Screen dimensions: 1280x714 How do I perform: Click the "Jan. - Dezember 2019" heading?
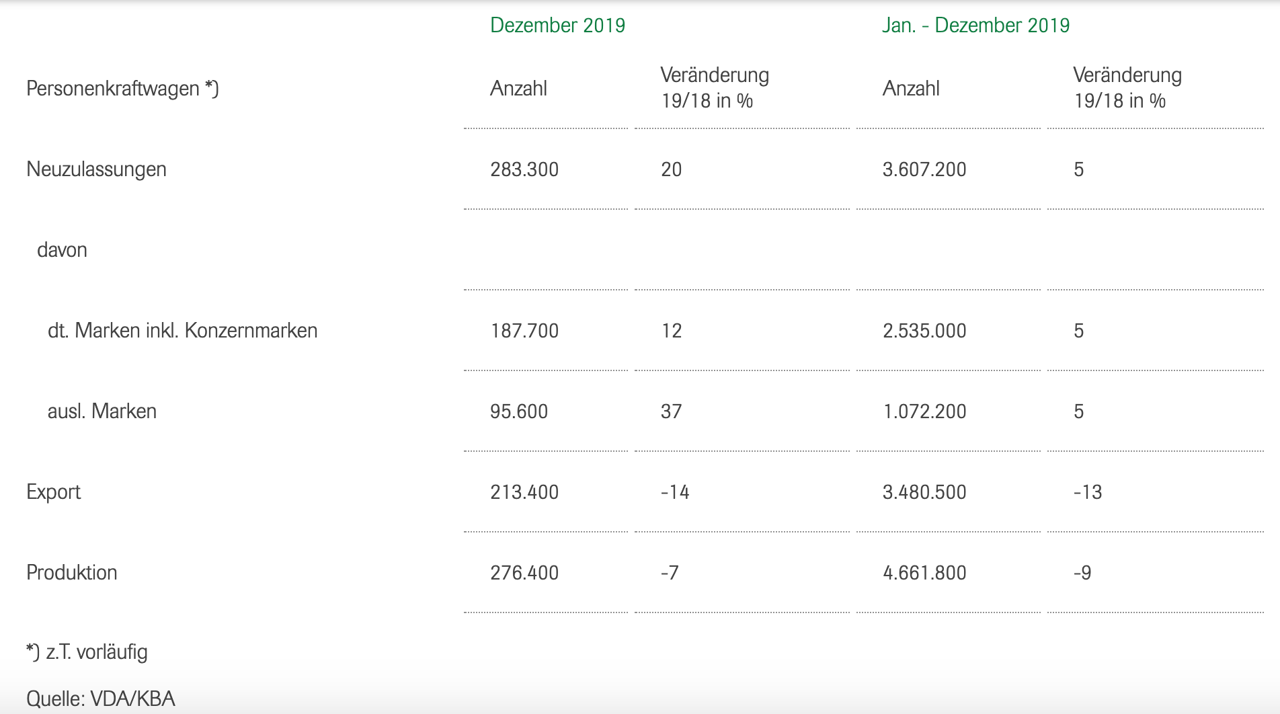click(x=975, y=26)
